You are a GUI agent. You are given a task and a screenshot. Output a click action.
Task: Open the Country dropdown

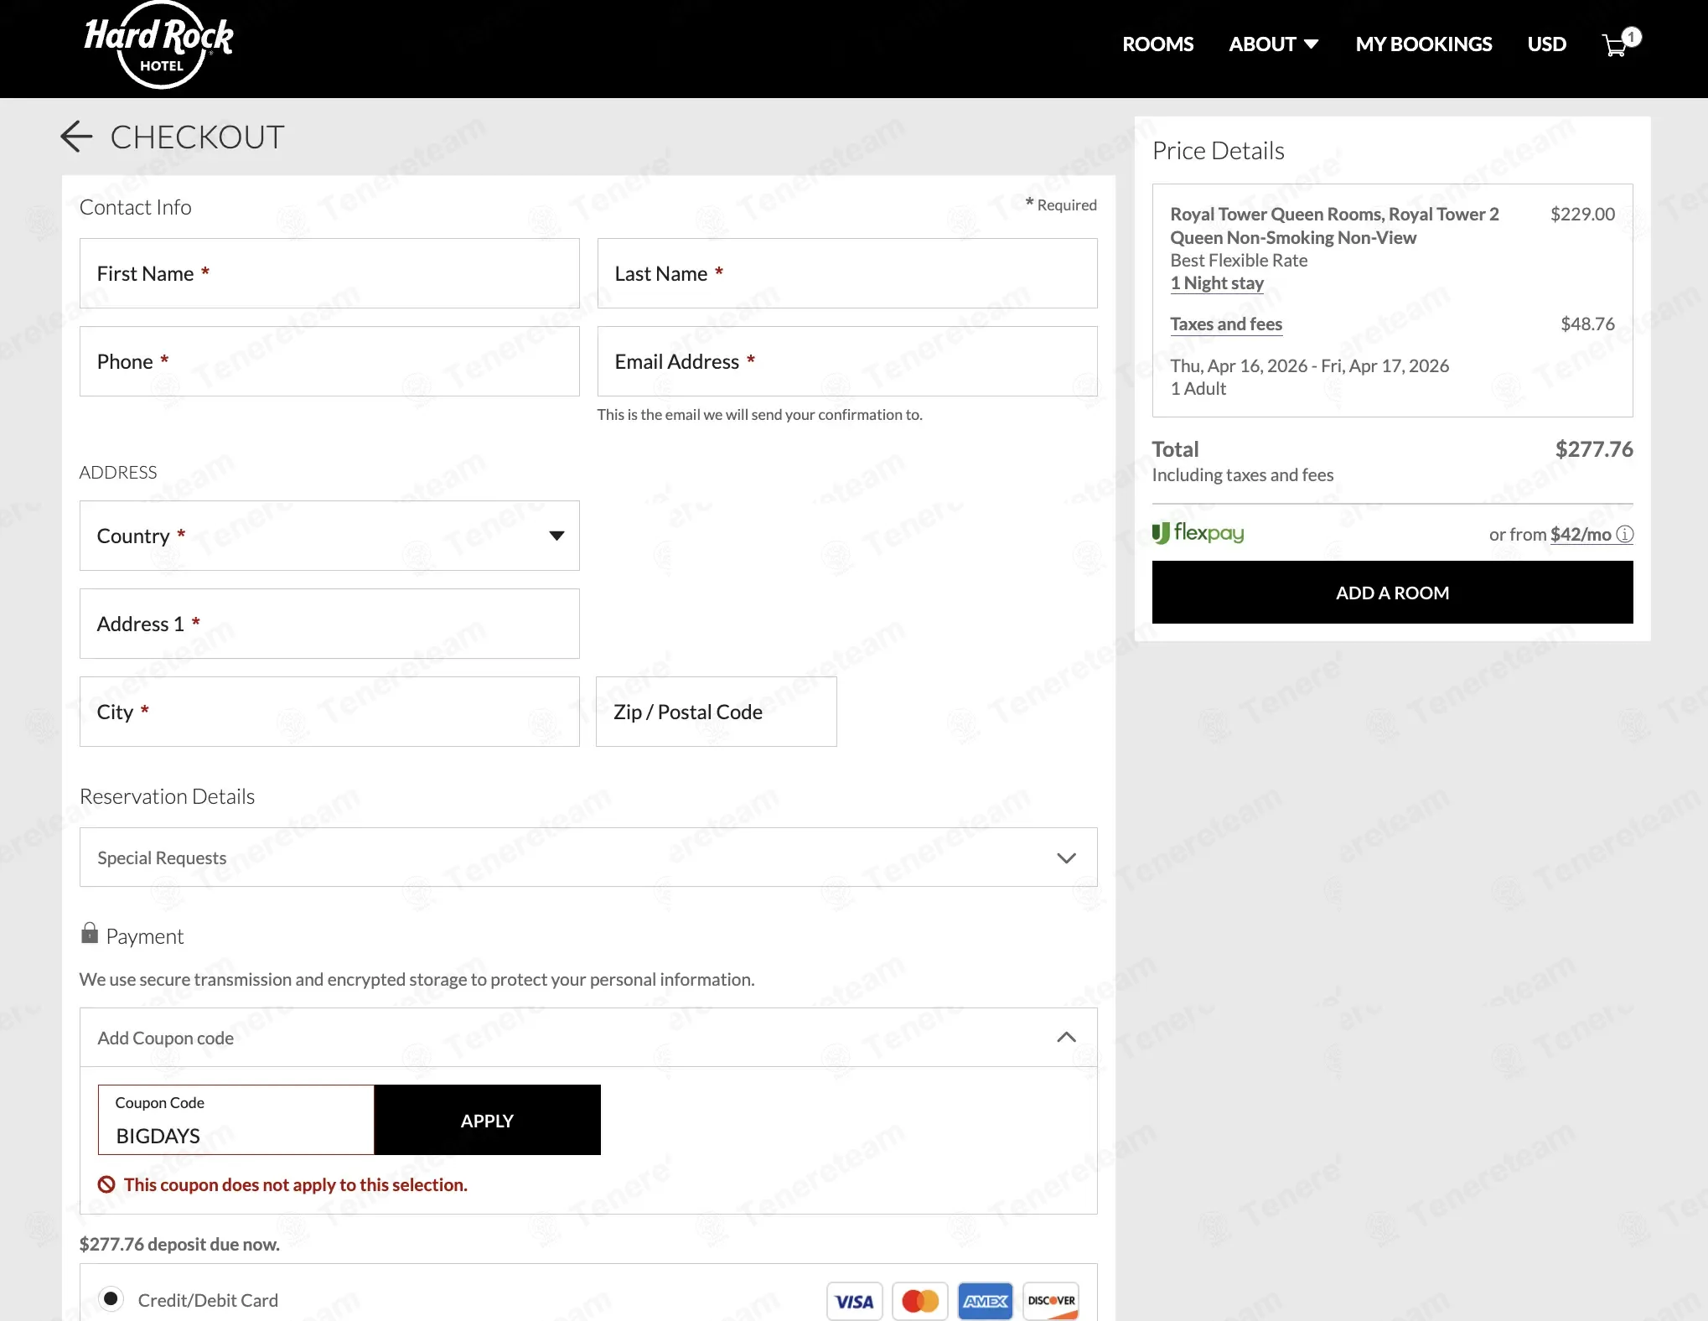click(x=329, y=536)
